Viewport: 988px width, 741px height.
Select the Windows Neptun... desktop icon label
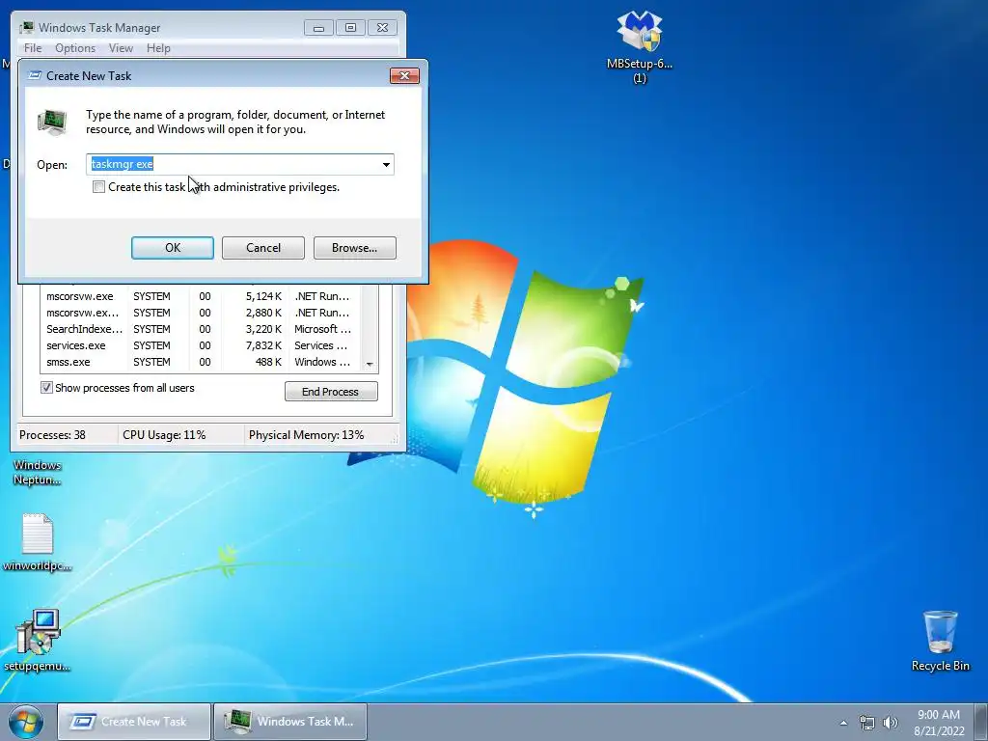tap(38, 473)
